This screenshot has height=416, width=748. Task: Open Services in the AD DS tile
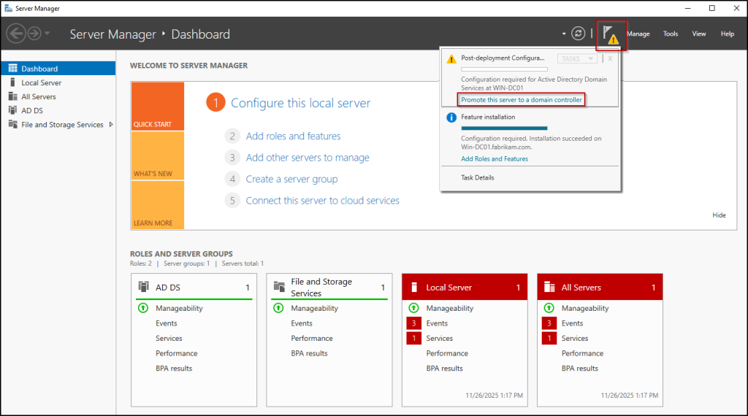point(169,339)
